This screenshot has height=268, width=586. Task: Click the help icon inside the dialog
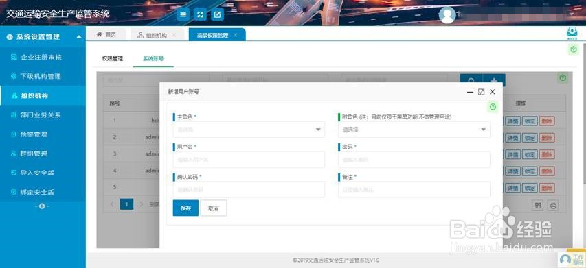tap(493, 107)
